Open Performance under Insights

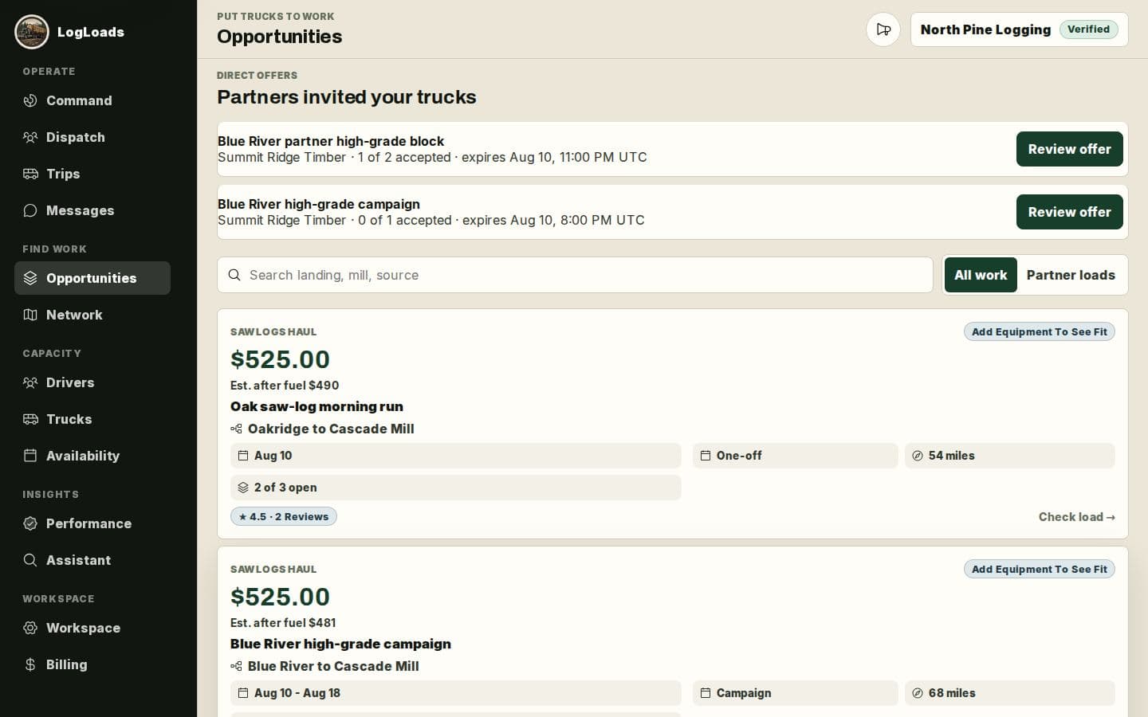tap(92, 523)
